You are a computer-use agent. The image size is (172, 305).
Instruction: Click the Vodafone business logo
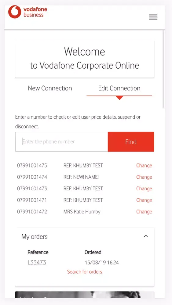pyautogui.click(x=28, y=12)
